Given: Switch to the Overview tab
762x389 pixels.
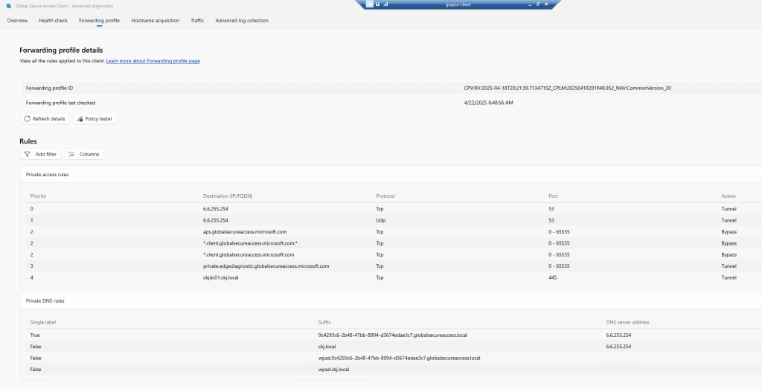Looking at the screenshot, I should [17, 21].
